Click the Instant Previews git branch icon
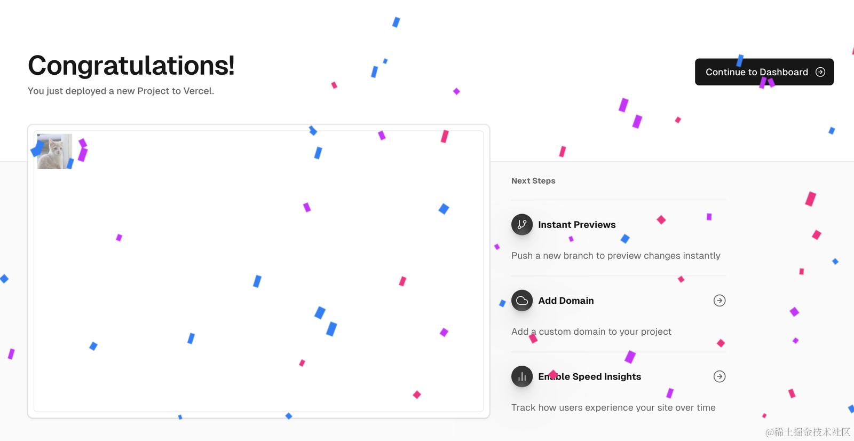Viewport: 854px width, 441px height. tap(522, 225)
